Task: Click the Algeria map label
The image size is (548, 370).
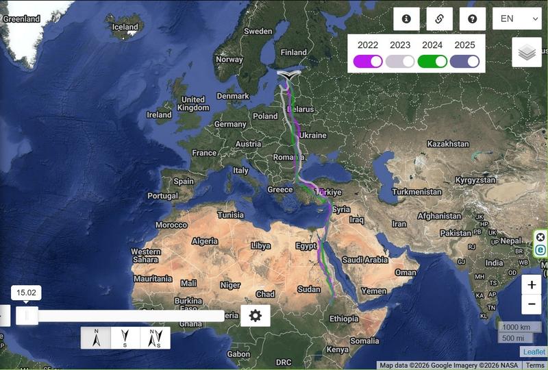Action: click(x=205, y=241)
